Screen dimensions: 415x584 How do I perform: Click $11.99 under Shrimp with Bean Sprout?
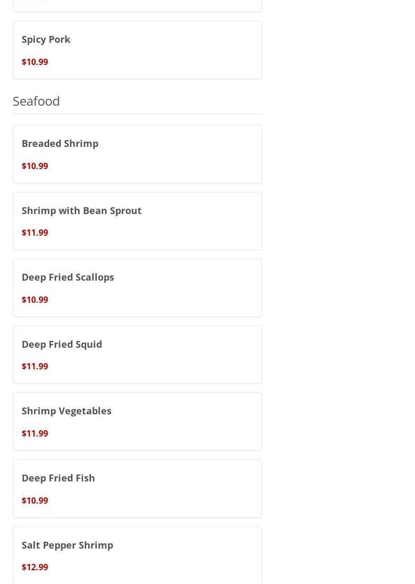(35, 233)
